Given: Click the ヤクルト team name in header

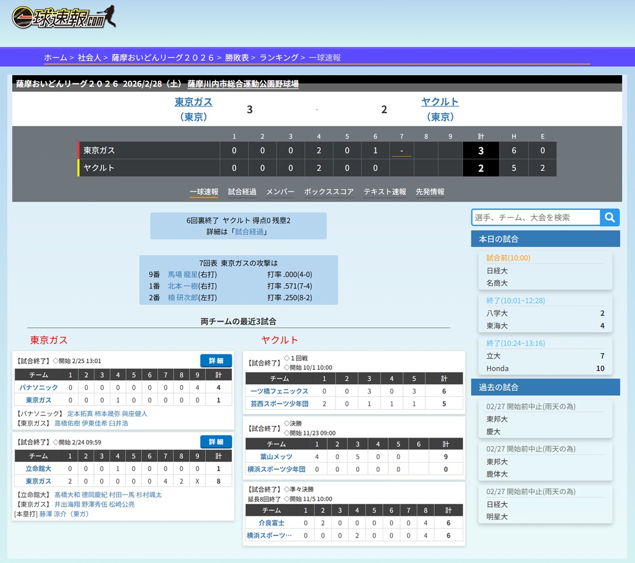Looking at the screenshot, I should point(440,102).
